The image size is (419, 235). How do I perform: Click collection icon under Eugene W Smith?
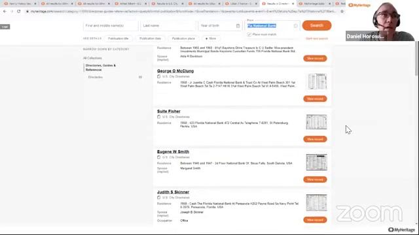pos(158,157)
